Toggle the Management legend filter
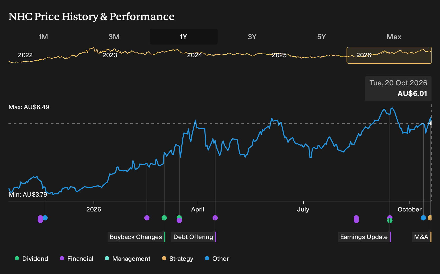The image size is (440, 274). tap(128, 259)
